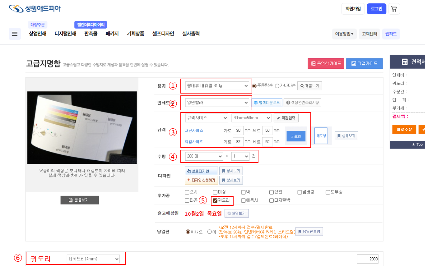The image size is (432, 266).
Task: Uncheck the 귀도리 checkbox
Action: (x=215, y=200)
